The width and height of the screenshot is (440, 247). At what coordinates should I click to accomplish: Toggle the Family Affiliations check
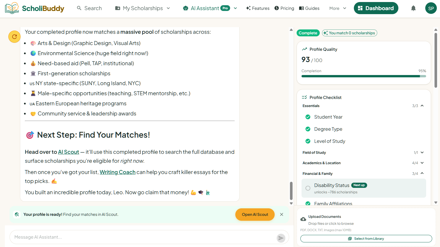(308, 203)
